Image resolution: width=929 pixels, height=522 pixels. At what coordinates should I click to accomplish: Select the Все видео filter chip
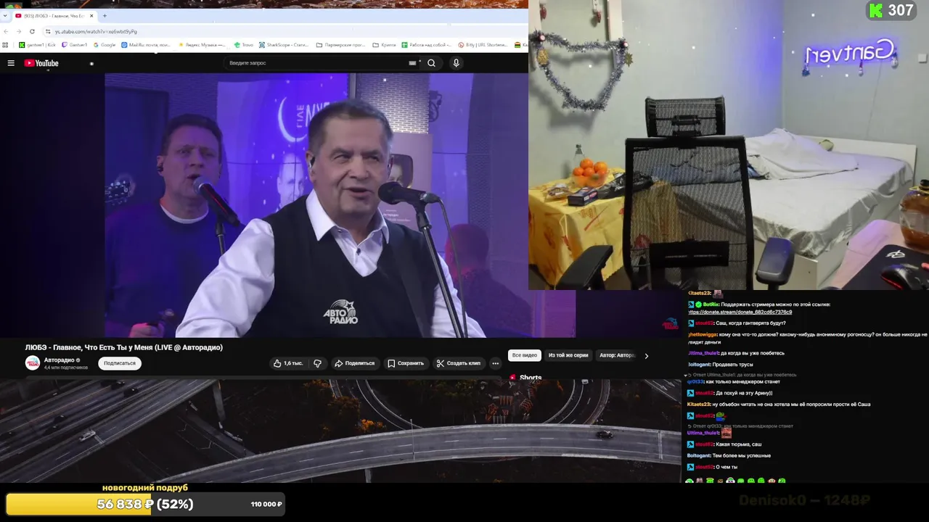click(x=525, y=355)
